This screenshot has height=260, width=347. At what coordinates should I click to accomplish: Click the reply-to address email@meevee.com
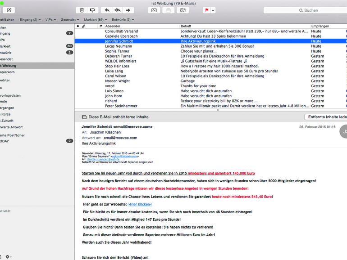coord(120,138)
